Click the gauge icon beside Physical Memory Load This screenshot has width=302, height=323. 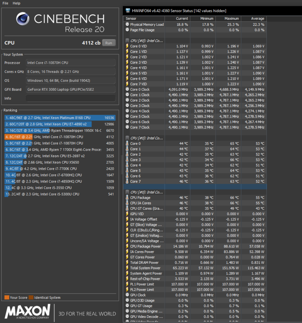click(127, 25)
